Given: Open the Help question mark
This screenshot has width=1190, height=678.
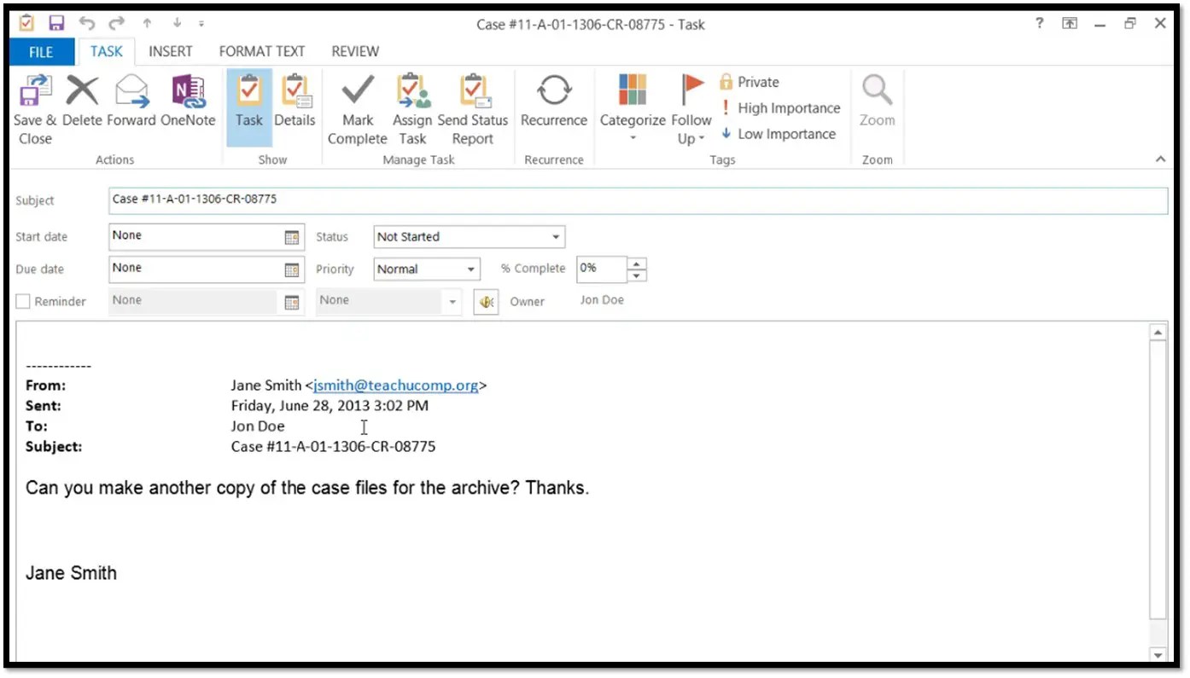Looking at the screenshot, I should point(1039,24).
